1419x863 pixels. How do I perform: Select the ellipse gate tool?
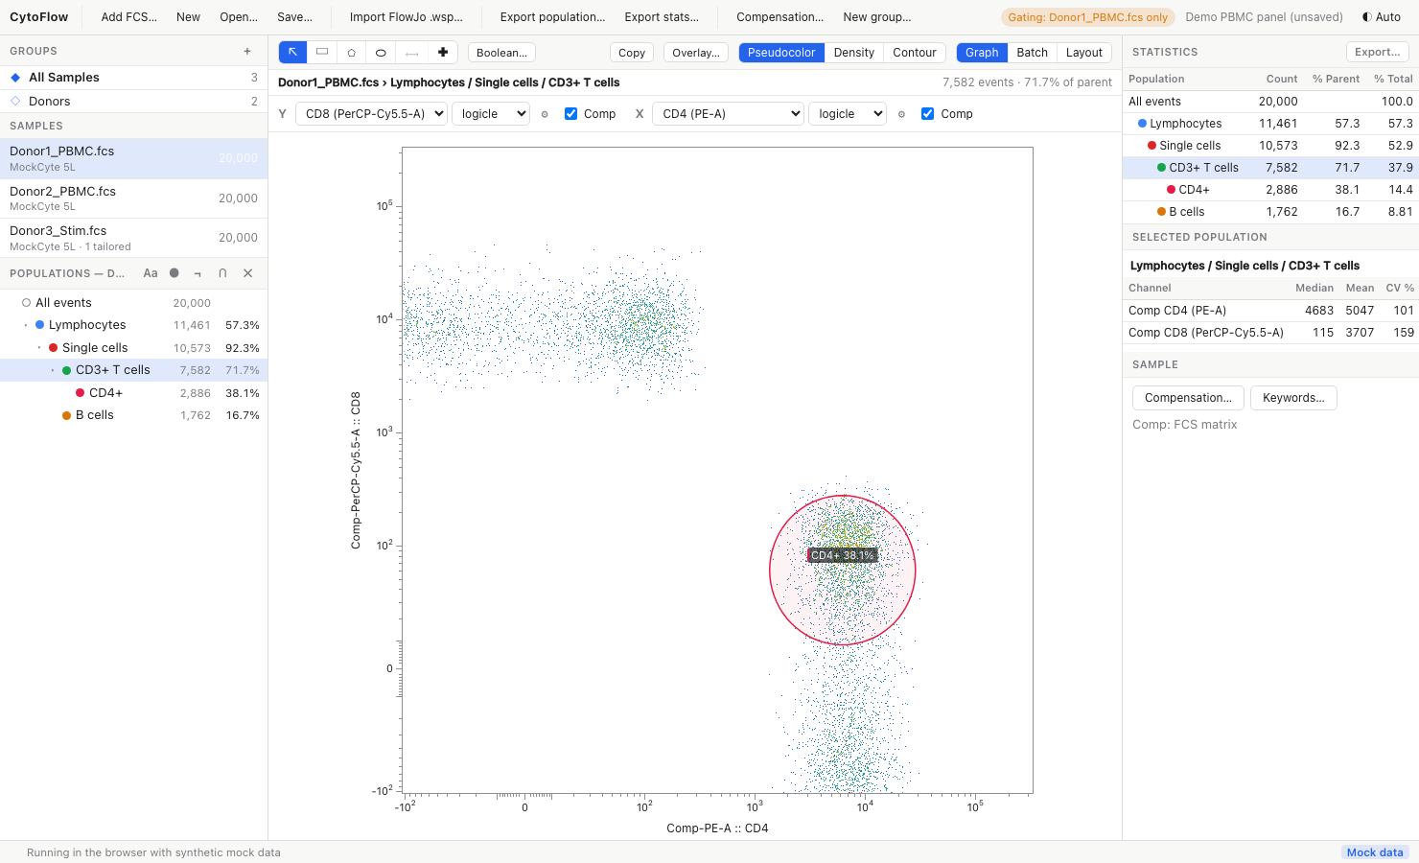(381, 53)
